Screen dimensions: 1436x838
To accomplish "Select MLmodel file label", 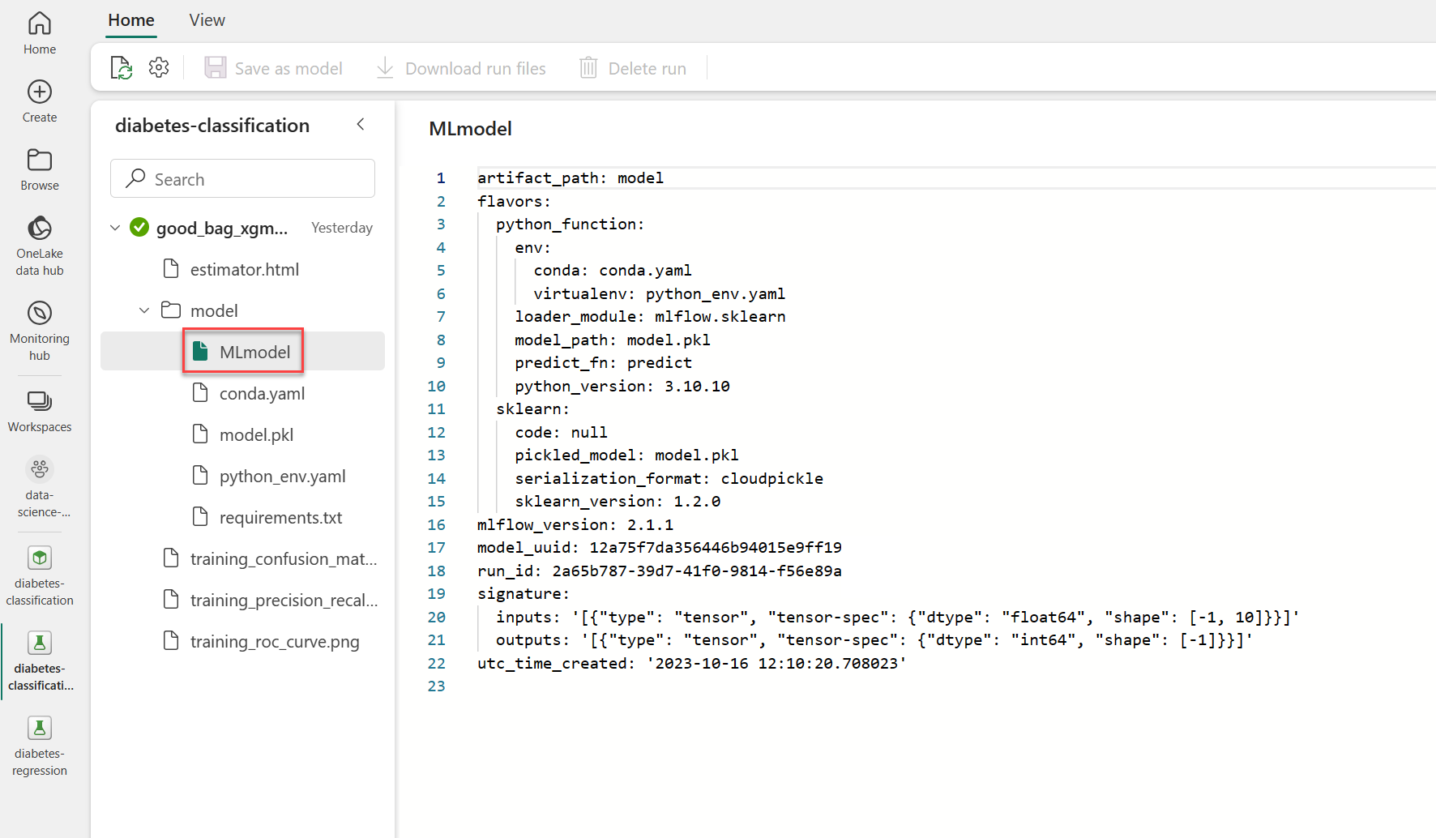I will click(x=254, y=352).
